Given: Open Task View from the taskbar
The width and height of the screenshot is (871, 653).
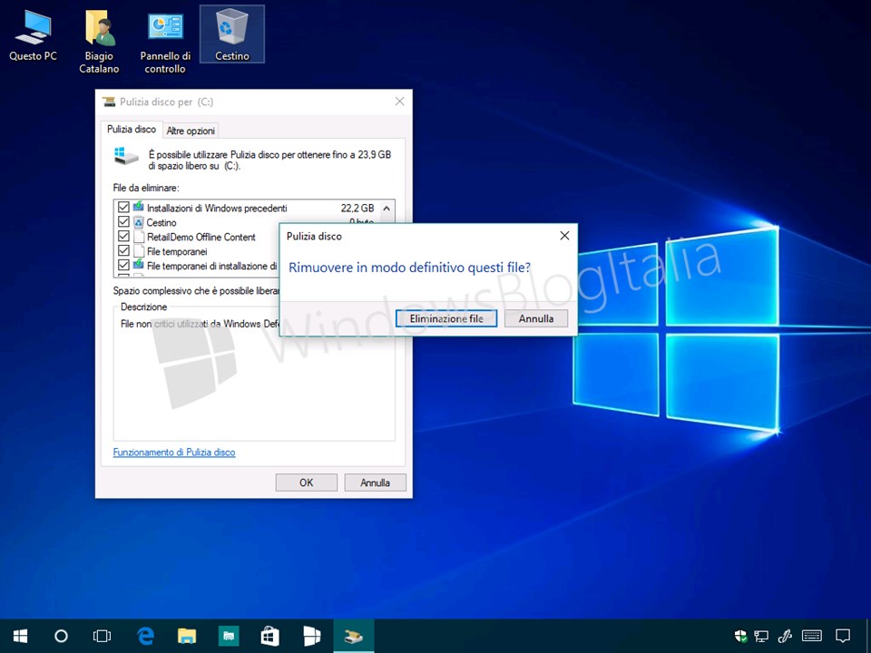Looking at the screenshot, I should pyautogui.click(x=103, y=636).
